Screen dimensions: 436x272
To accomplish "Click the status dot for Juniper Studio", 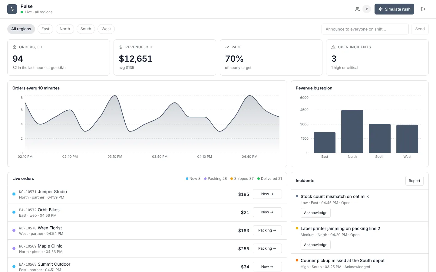I will click(14, 194).
